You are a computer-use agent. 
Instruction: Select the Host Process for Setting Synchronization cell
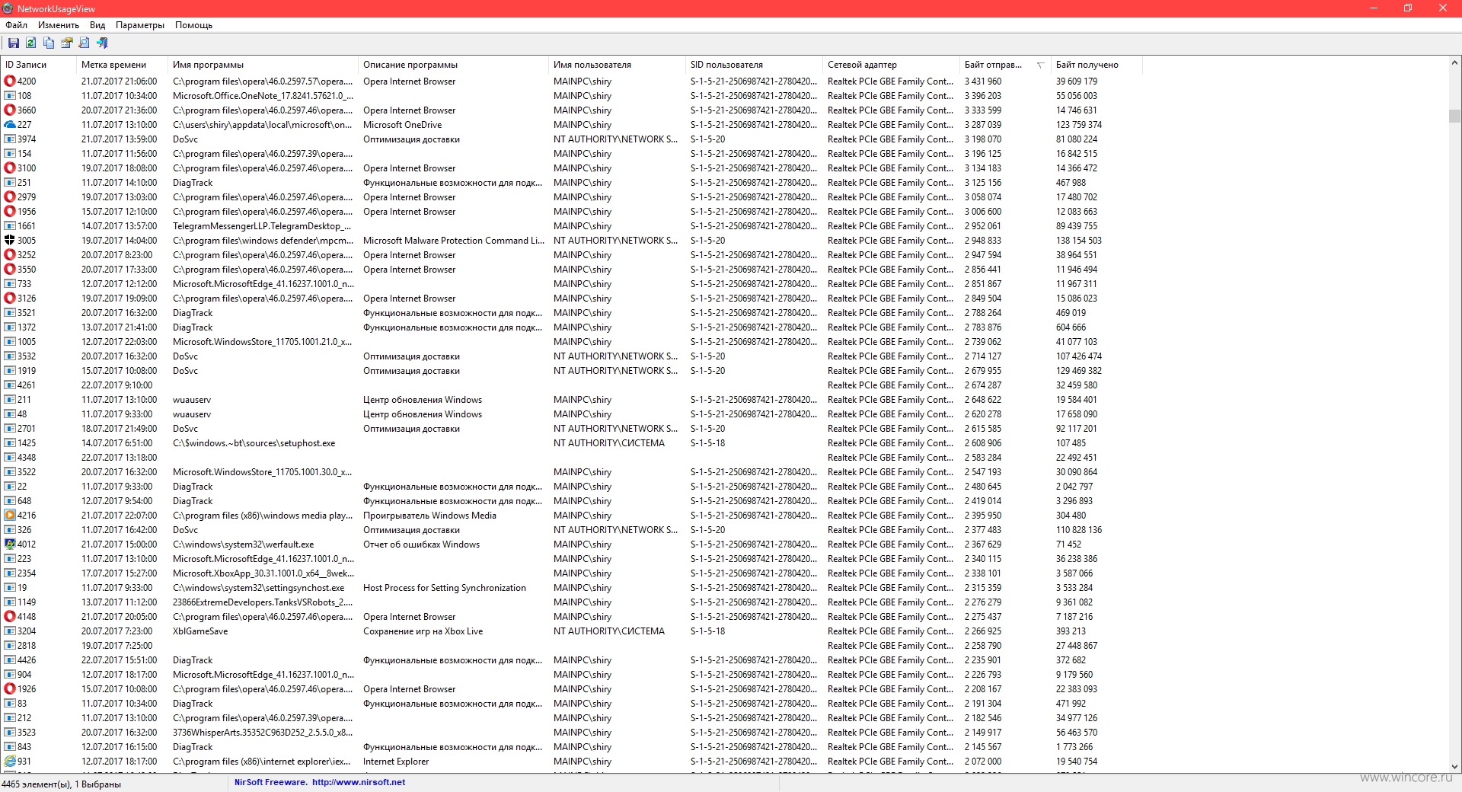[x=445, y=587]
